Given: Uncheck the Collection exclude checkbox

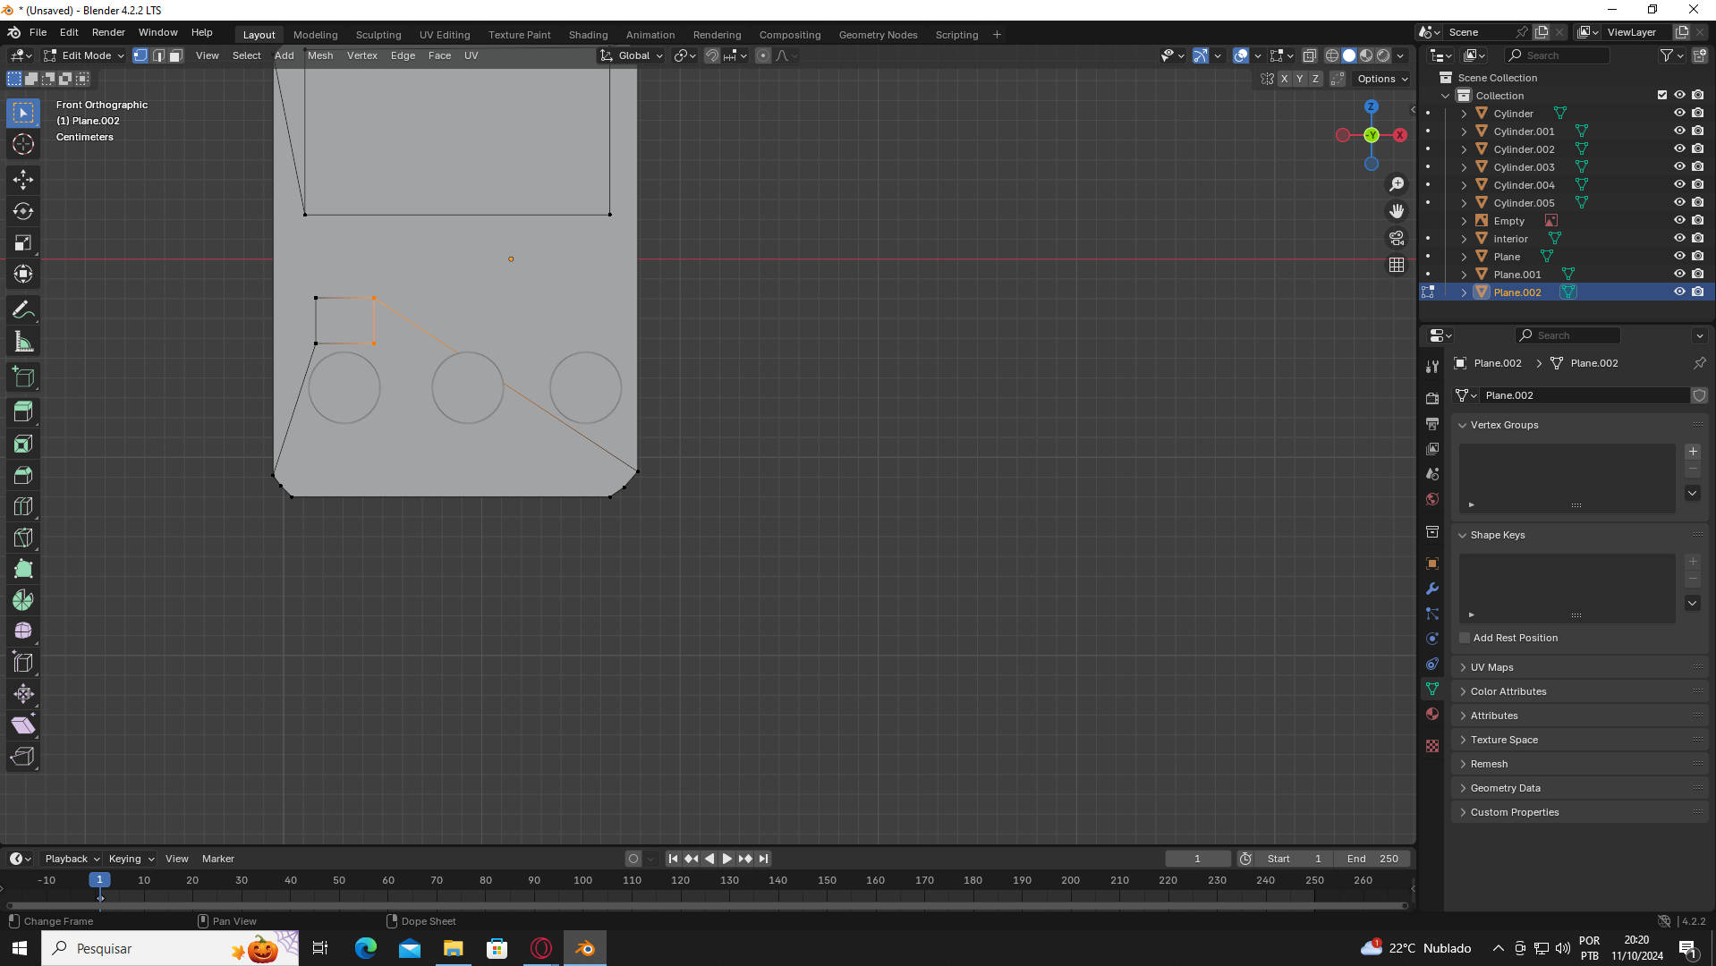Looking at the screenshot, I should coord(1662,96).
